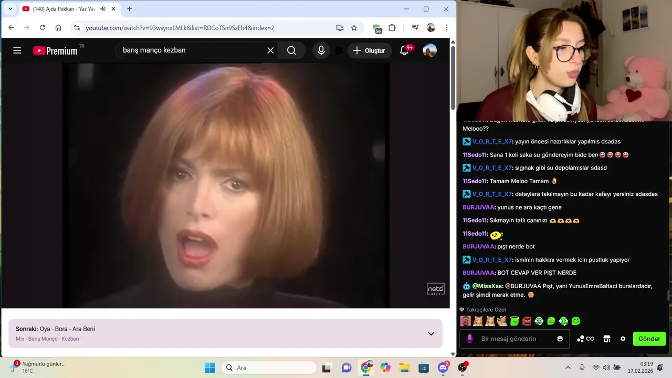Click the taskbar Ara search box
The width and height of the screenshot is (672, 378).
[x=269, y=367]
